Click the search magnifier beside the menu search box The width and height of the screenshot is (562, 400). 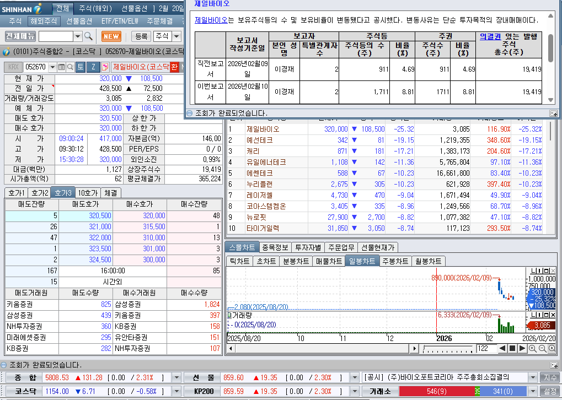click(88, 36)
